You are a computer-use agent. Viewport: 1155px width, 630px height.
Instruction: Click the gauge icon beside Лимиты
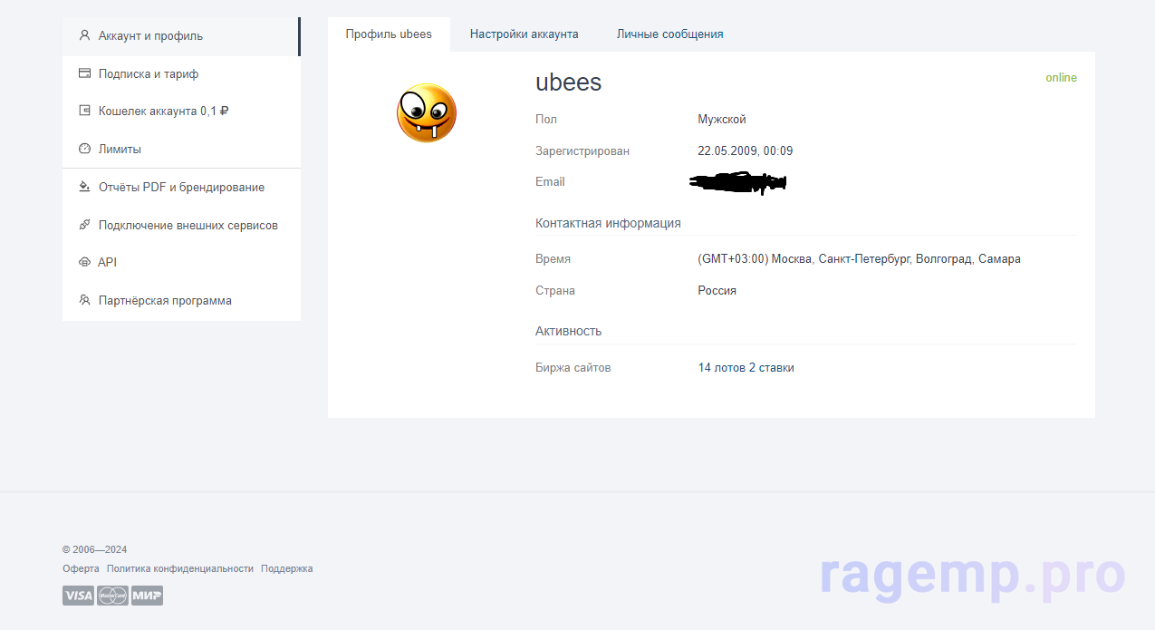pyautogui.click(x=84, y=149)
